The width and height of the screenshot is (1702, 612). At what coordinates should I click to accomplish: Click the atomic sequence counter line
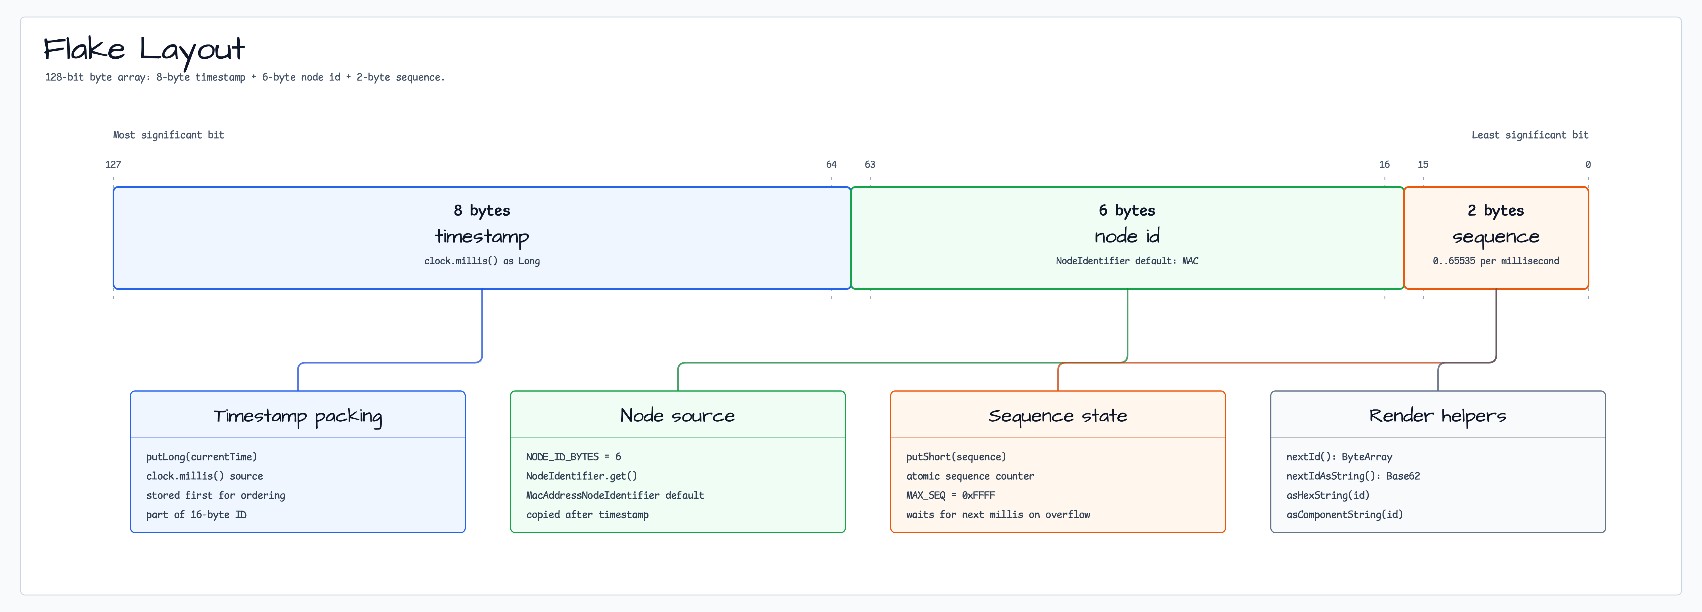970,476
